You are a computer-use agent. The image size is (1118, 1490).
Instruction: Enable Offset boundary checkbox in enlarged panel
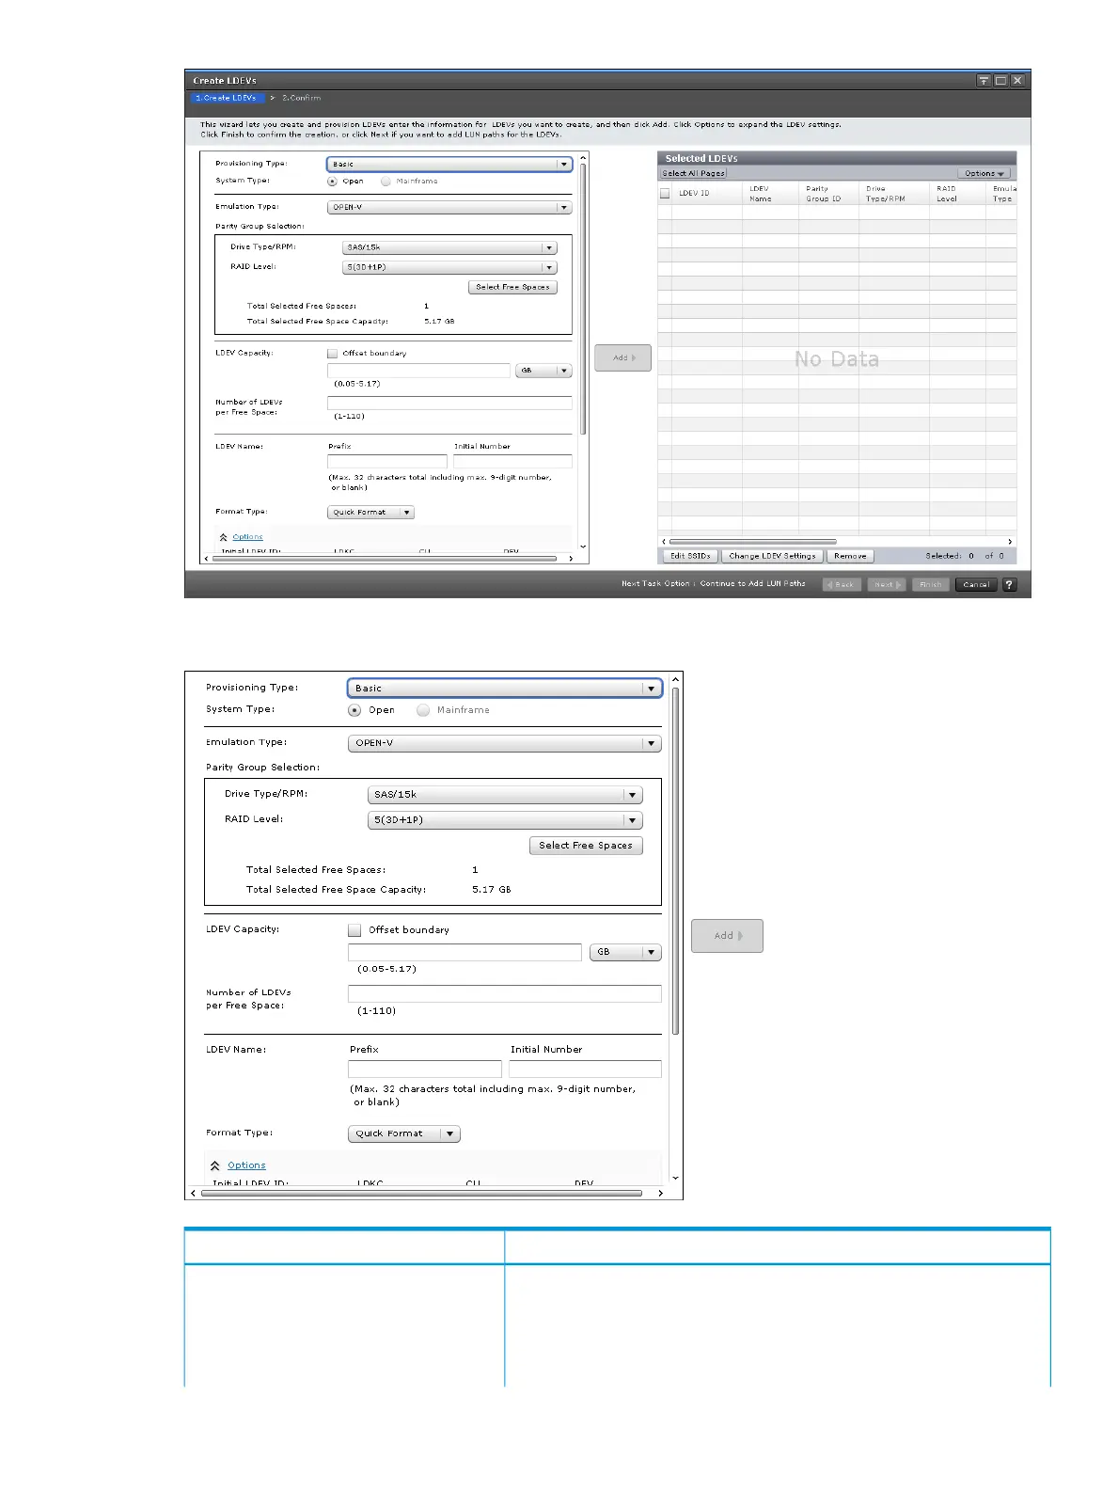point(354,929)
